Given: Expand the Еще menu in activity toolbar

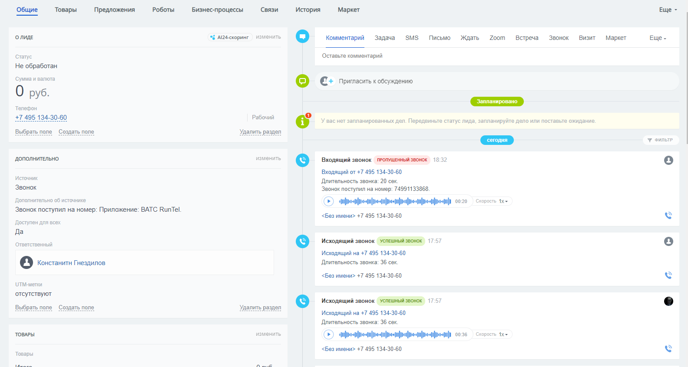Looking at the screenshot, I should click(658, 38).
